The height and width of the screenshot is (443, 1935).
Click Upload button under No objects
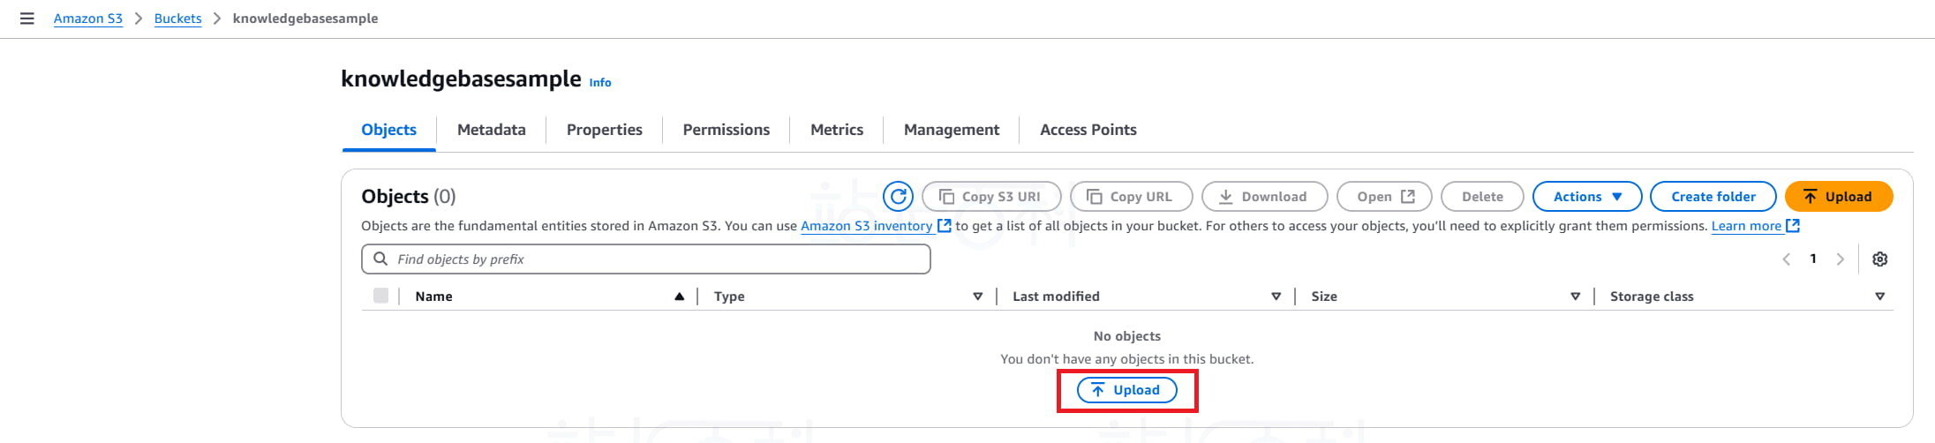(1126, 390)
